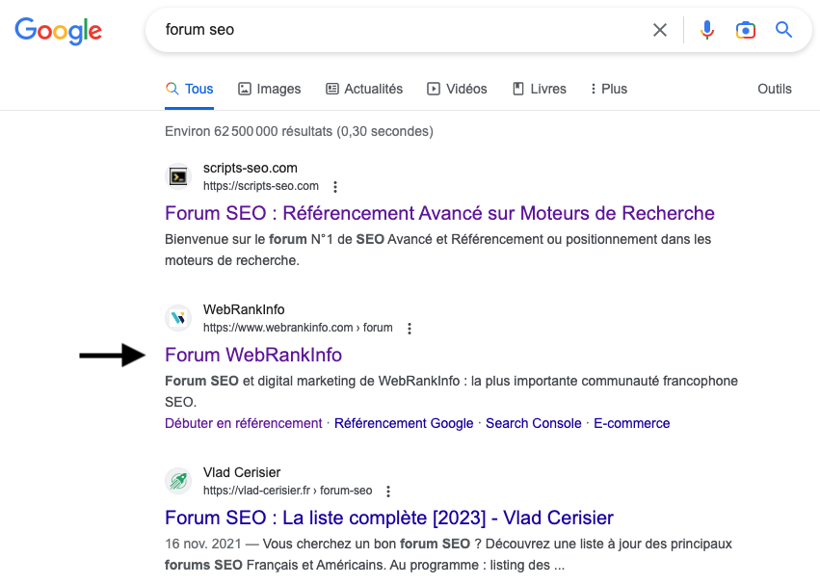
Task: Open Forum SEO La liste complète result
Action: tap(388, 519)
